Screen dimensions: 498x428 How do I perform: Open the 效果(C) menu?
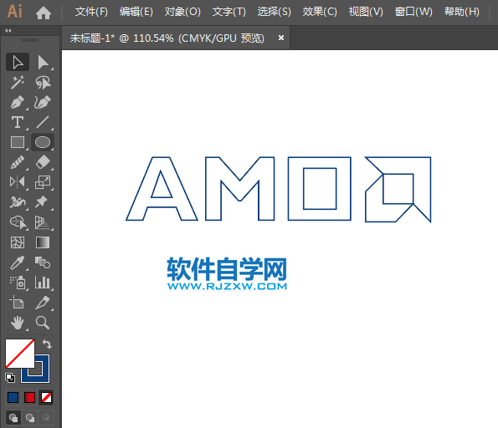(x=320, y=12)
